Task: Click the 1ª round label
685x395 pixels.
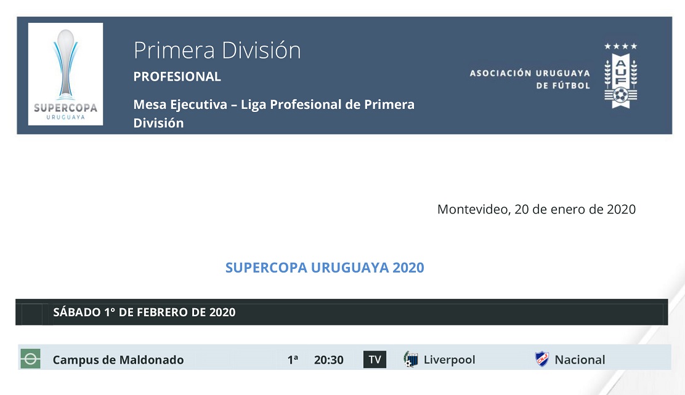Action: 293,360
